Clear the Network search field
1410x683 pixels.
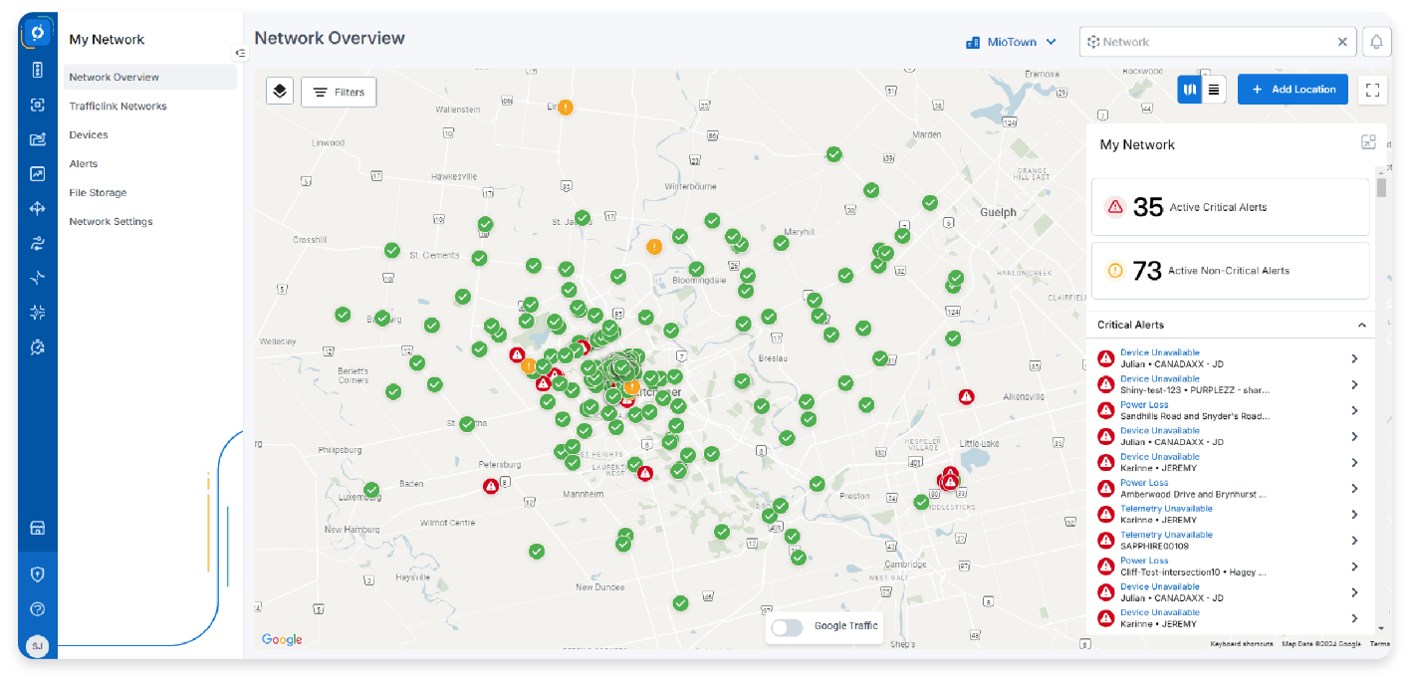point(1342,42)
